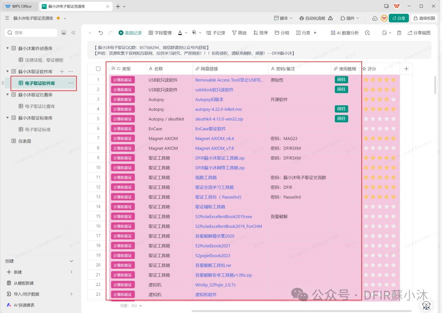
Task: Collapse the sidebar with the double-chevron icon
Action: [73, 33]
